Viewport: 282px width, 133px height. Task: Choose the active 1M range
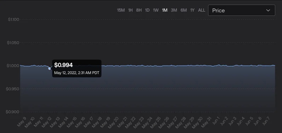tap(165, 10)
